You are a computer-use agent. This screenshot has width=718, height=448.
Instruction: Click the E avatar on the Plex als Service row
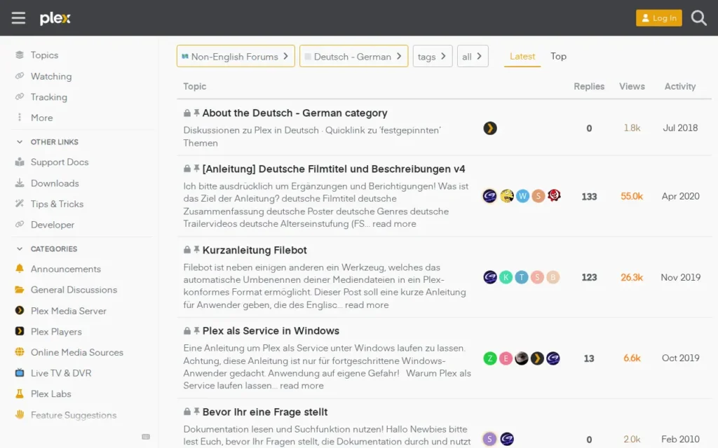click(506, 358)
